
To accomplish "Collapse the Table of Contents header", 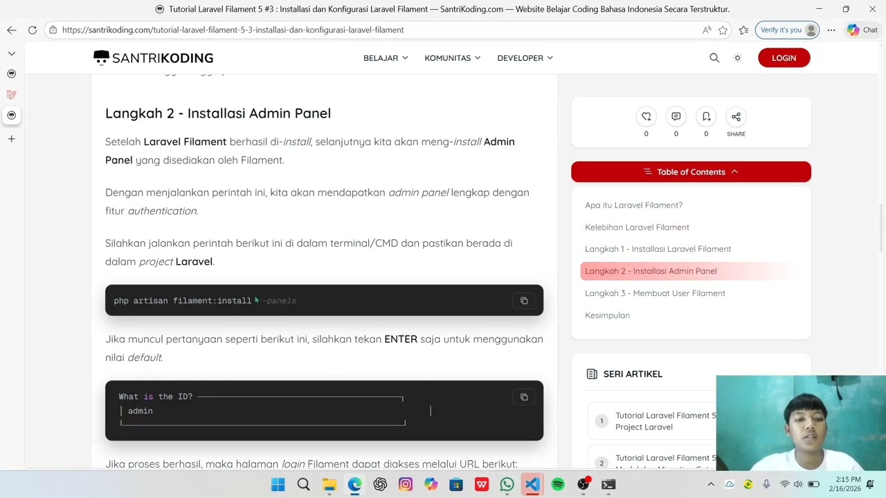I will [691, 172].
